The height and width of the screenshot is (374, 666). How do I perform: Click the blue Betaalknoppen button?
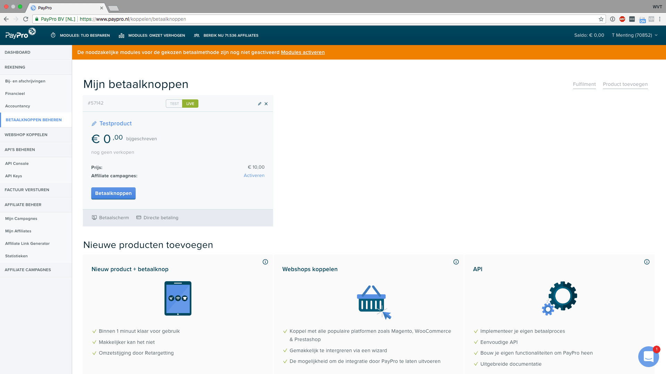tap(113, 193)
